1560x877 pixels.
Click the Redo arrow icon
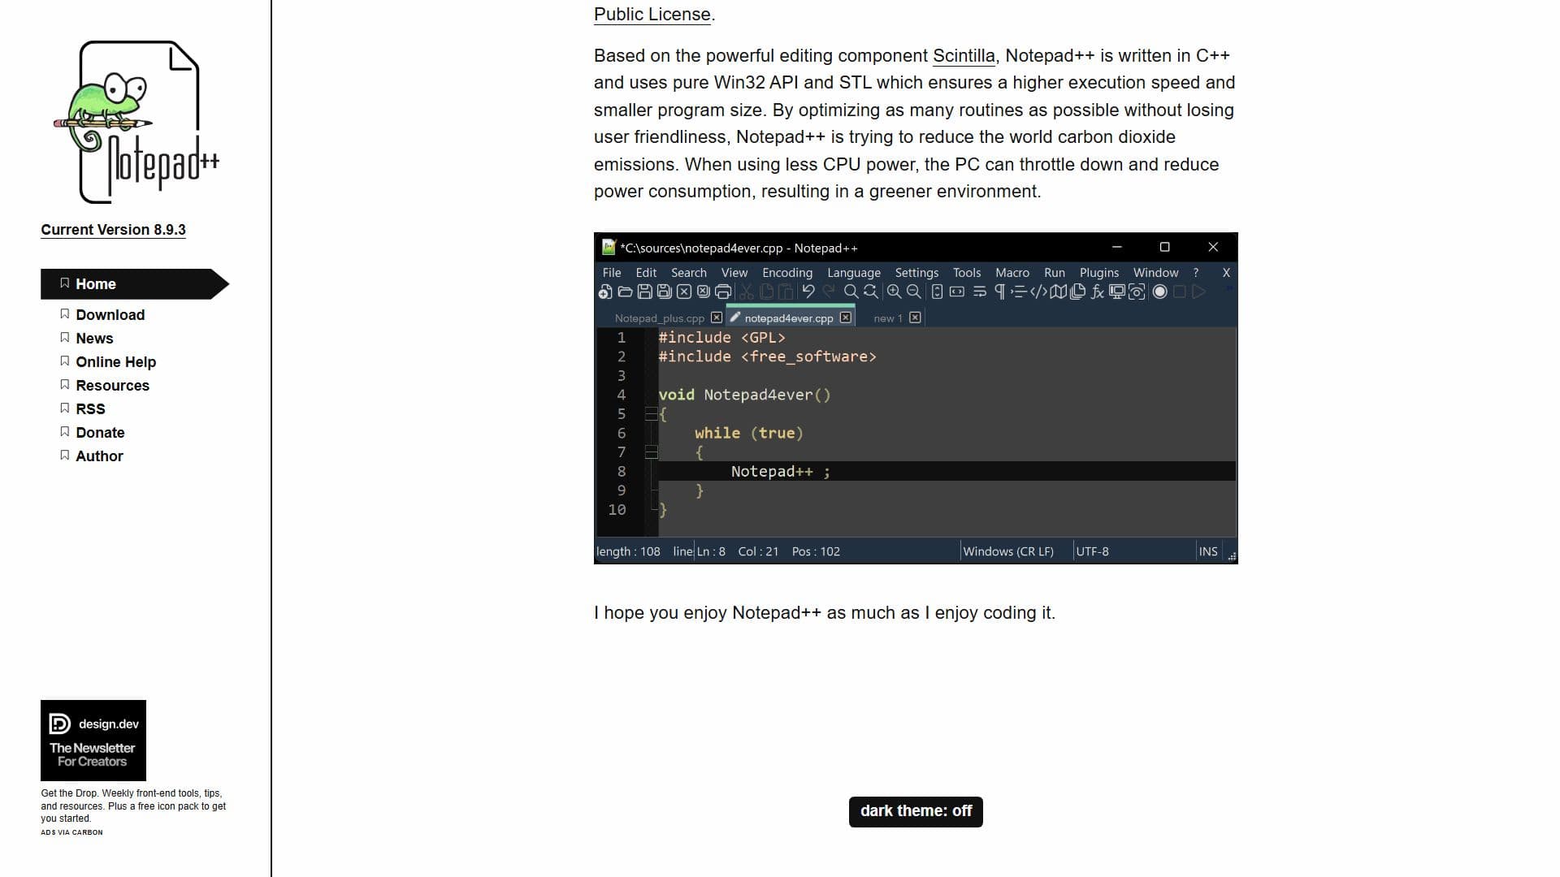(829, 292)
